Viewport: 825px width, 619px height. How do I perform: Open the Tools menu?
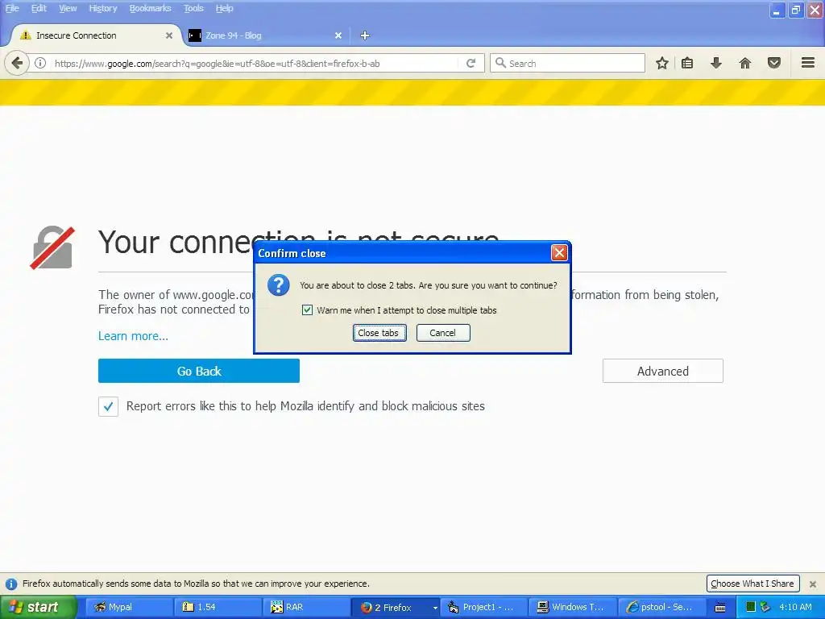[x=193, y=8]
